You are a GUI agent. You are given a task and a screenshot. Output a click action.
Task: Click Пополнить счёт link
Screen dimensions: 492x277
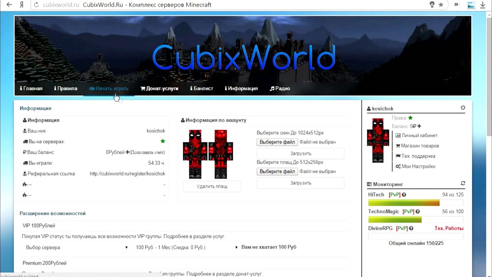147,152
